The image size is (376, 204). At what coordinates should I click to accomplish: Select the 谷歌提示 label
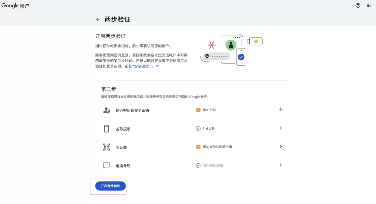[x=123, y=129]
